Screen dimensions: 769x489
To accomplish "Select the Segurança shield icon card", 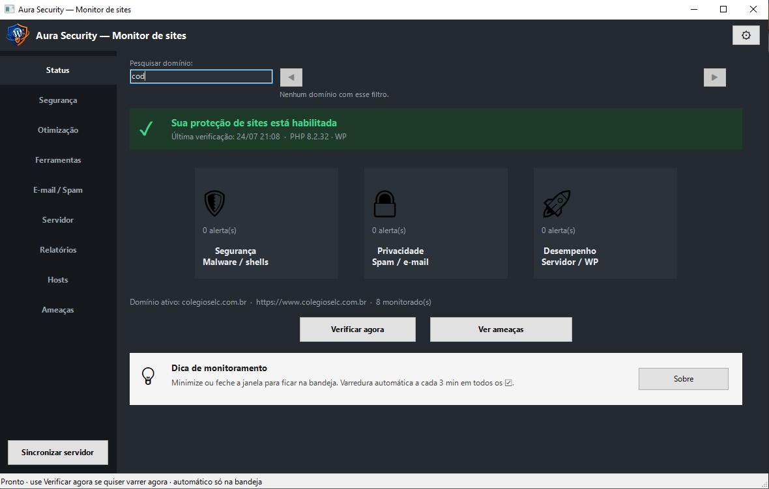I will pyautogui.click(x=214, y=203).
